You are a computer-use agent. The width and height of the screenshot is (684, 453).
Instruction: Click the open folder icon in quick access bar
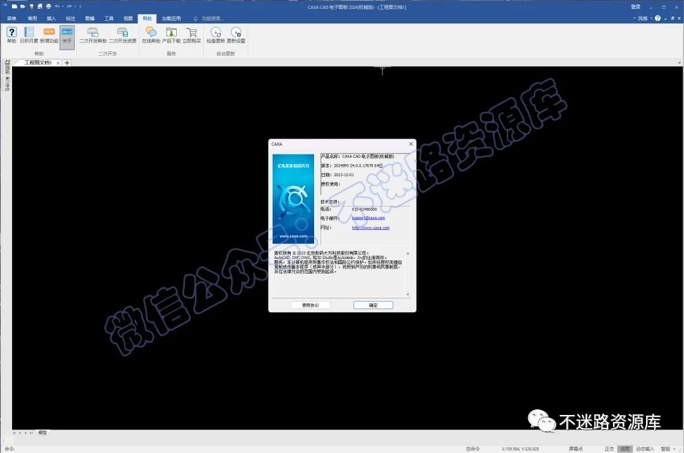(x=22, y=6)
